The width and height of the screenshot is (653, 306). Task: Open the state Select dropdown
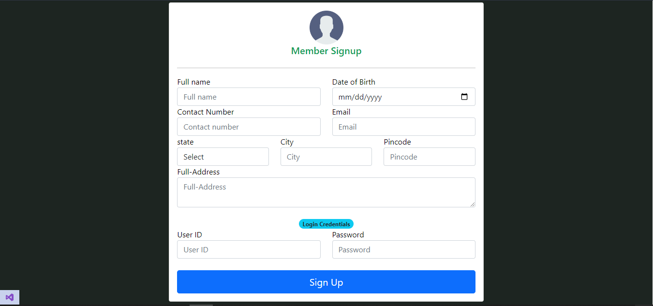[x=223, y=157]
